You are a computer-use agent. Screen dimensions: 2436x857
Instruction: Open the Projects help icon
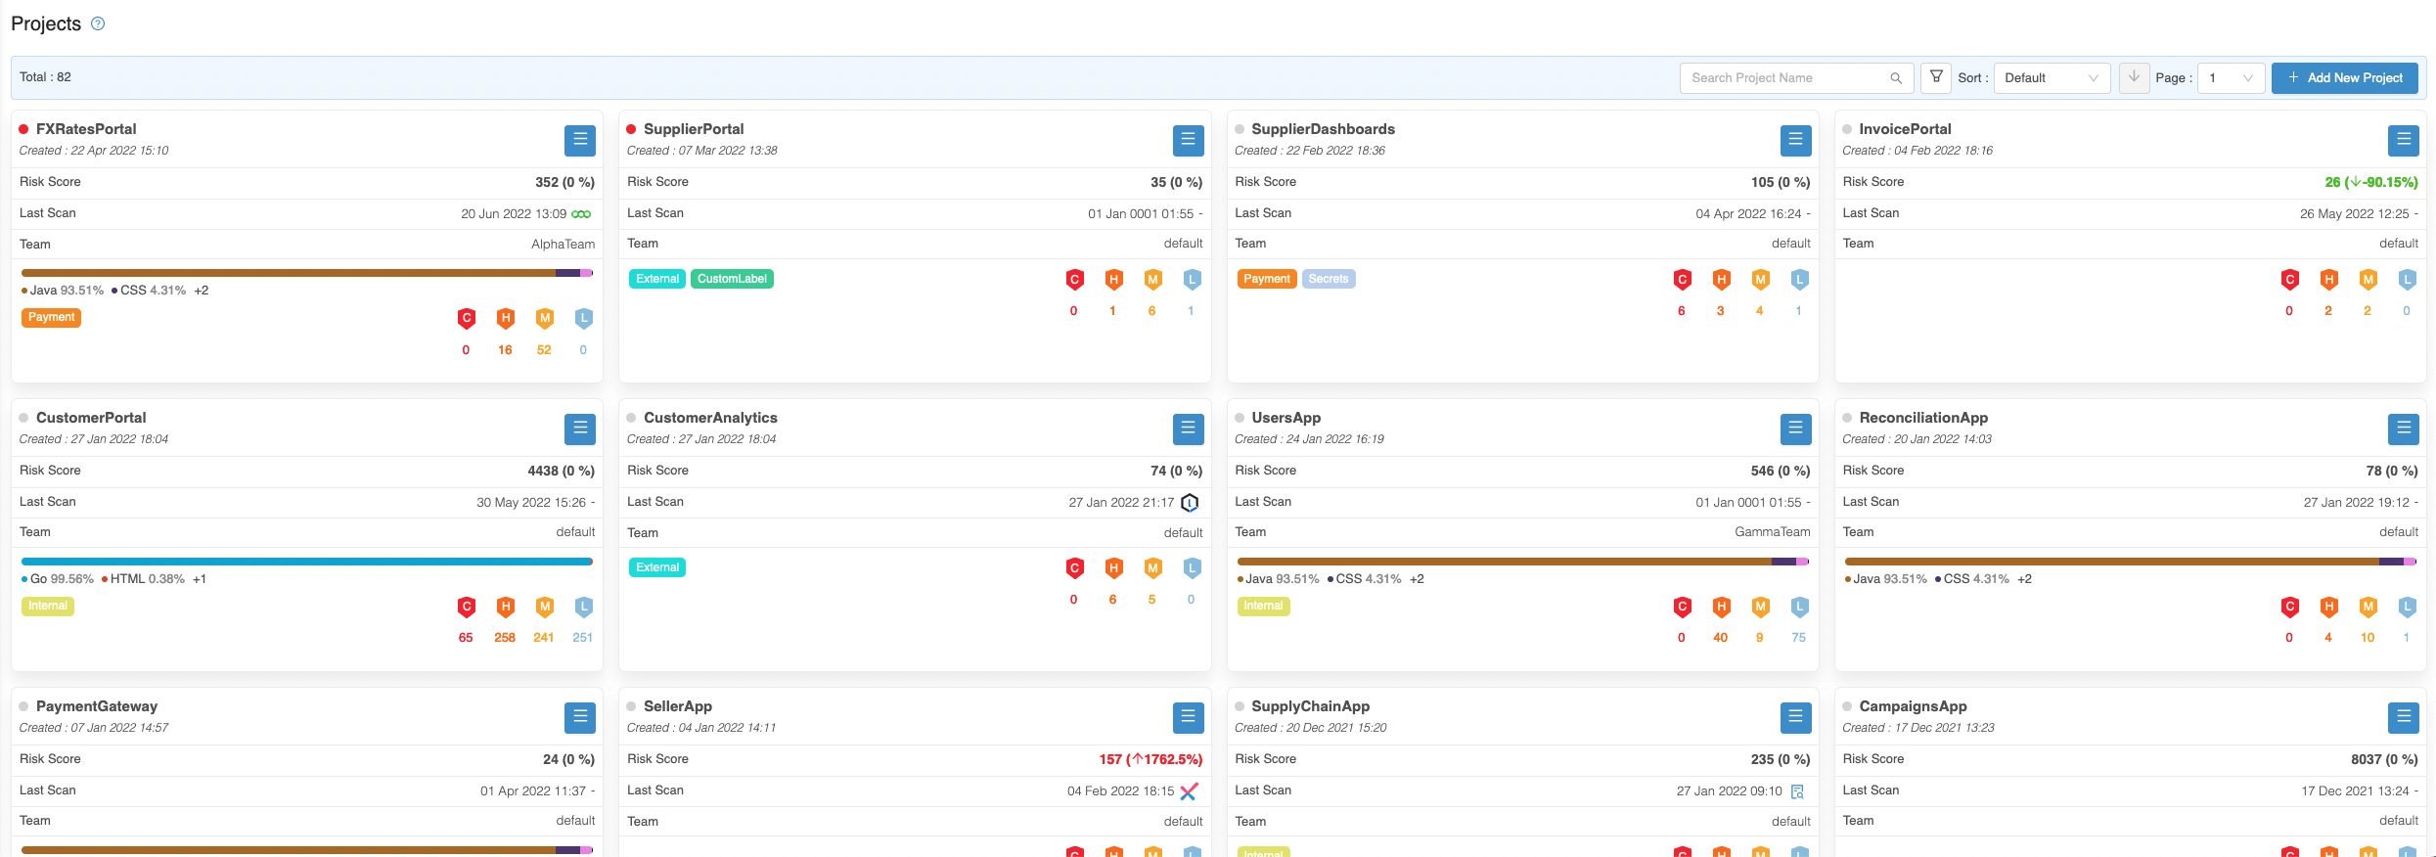pos(98,23)
